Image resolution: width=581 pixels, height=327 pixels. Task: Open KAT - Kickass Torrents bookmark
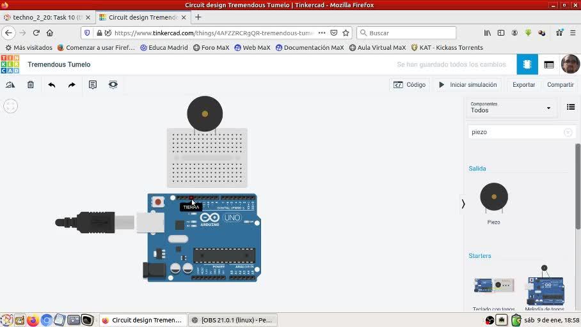coord(447,47)
